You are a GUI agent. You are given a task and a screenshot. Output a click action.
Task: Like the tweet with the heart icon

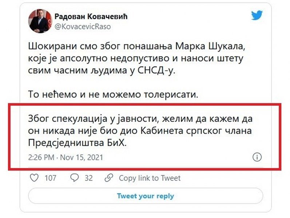(x=33, y=178)
